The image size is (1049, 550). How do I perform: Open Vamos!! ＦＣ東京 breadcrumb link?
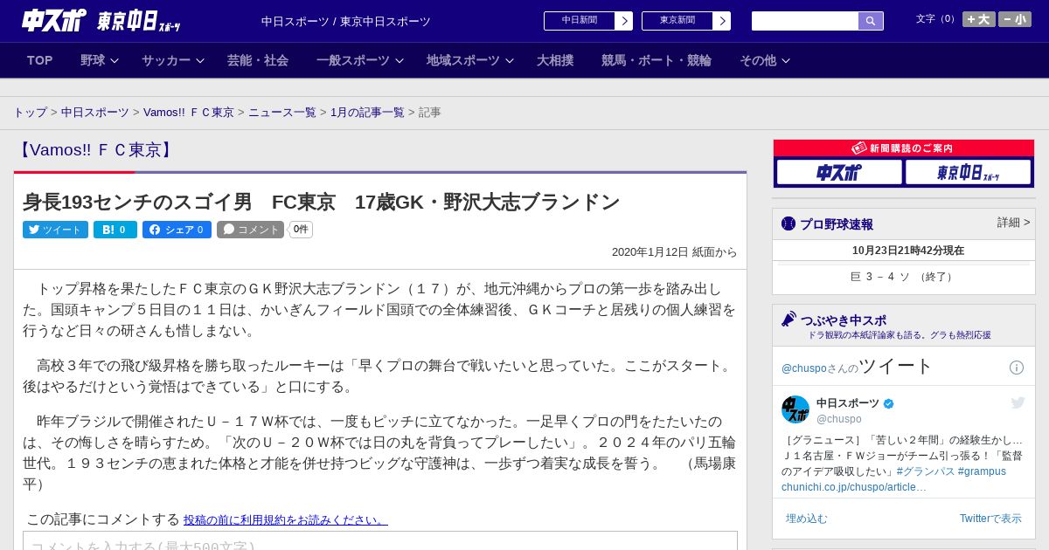coord(189,113)
